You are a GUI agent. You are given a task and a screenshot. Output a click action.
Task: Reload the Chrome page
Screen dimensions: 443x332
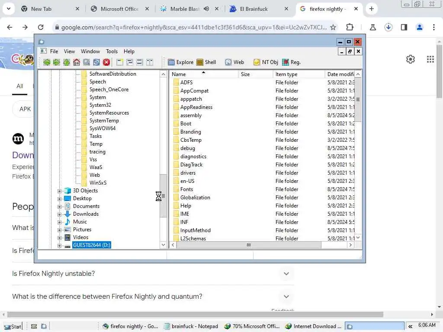coord(41,27)
